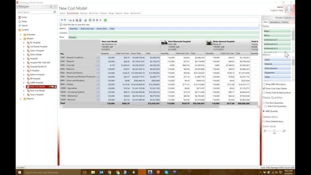Screen dimensions: 311x175
Task: Click the Division chip in Rows
Action: pos(72,37)
